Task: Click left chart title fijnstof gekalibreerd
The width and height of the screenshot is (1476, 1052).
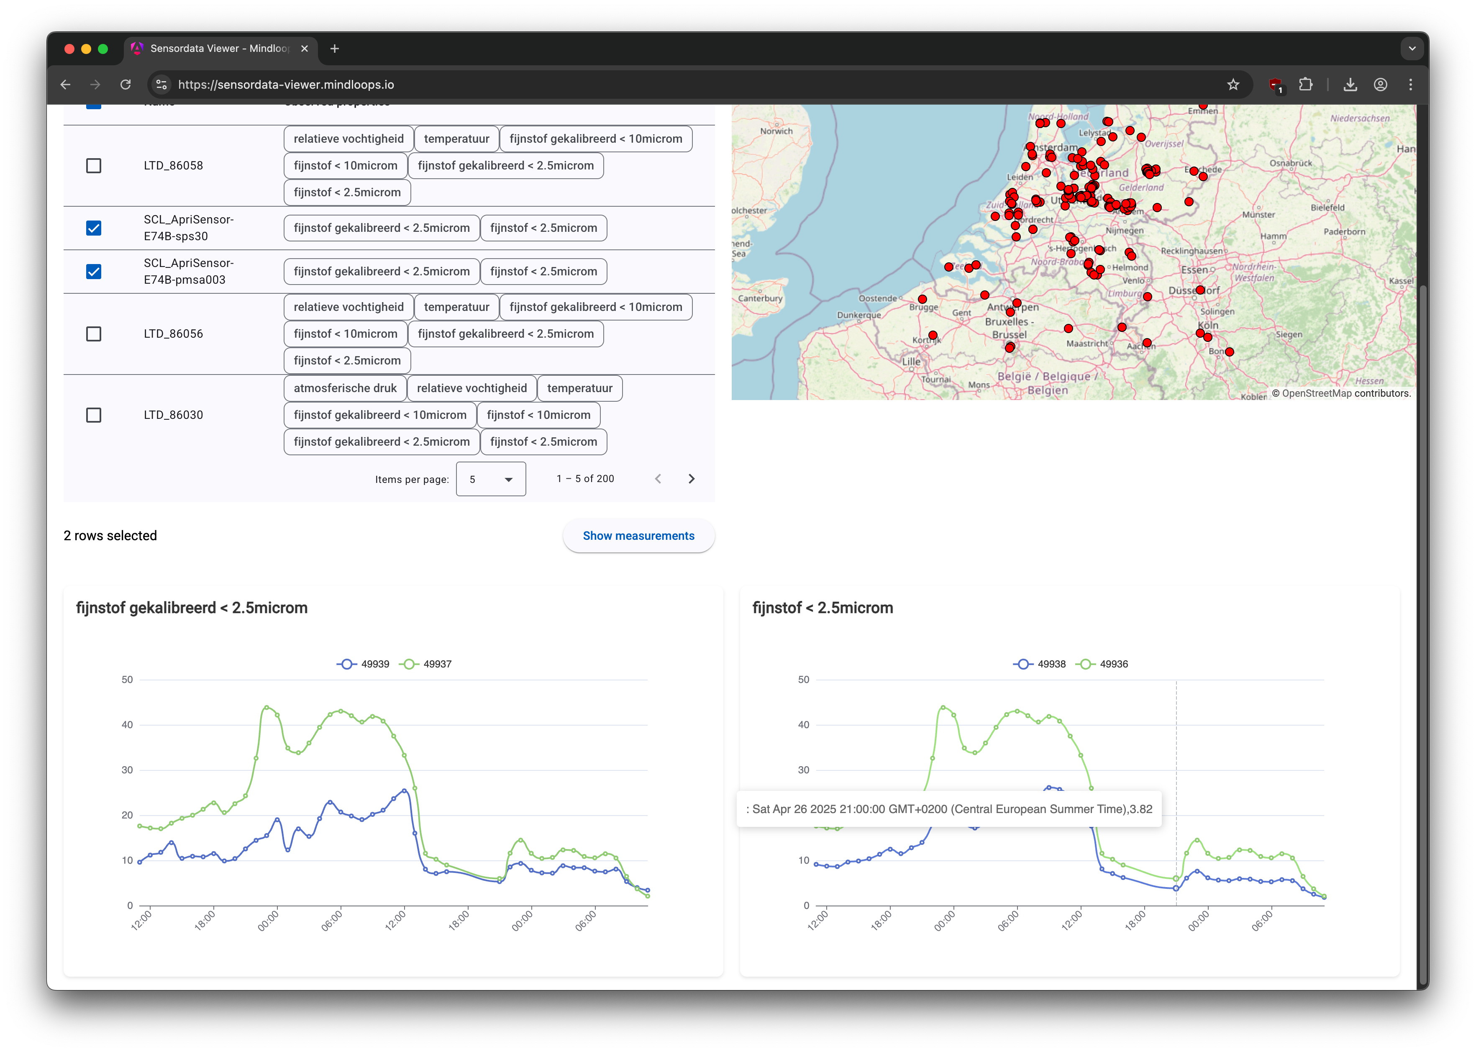Action: point(192,608)
